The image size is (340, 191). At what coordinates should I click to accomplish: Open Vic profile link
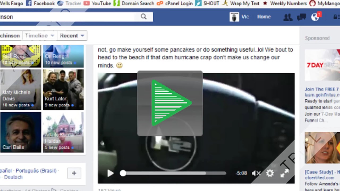pyautogui.click(x=245, y=17)
